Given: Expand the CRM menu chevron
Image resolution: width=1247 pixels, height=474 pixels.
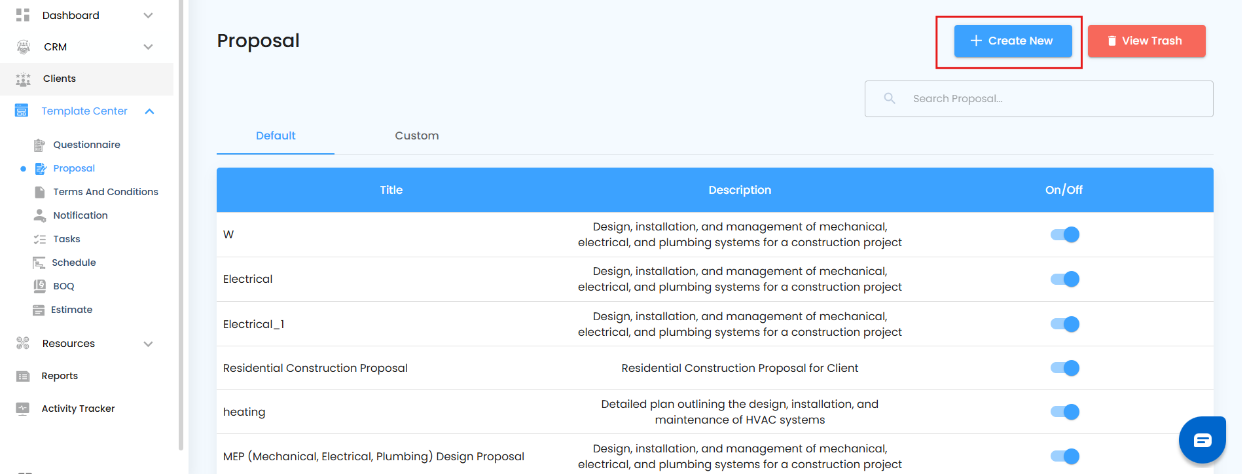Looking at the screenshot, I should (x=149, y=47).
